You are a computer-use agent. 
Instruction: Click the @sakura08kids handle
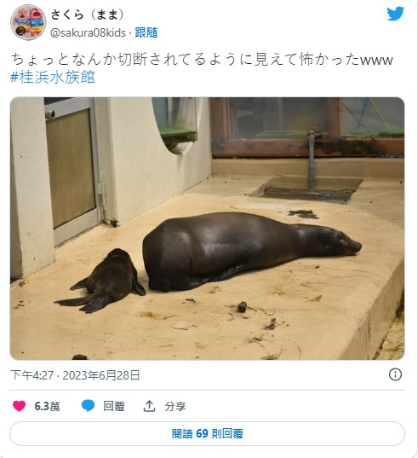88,32
